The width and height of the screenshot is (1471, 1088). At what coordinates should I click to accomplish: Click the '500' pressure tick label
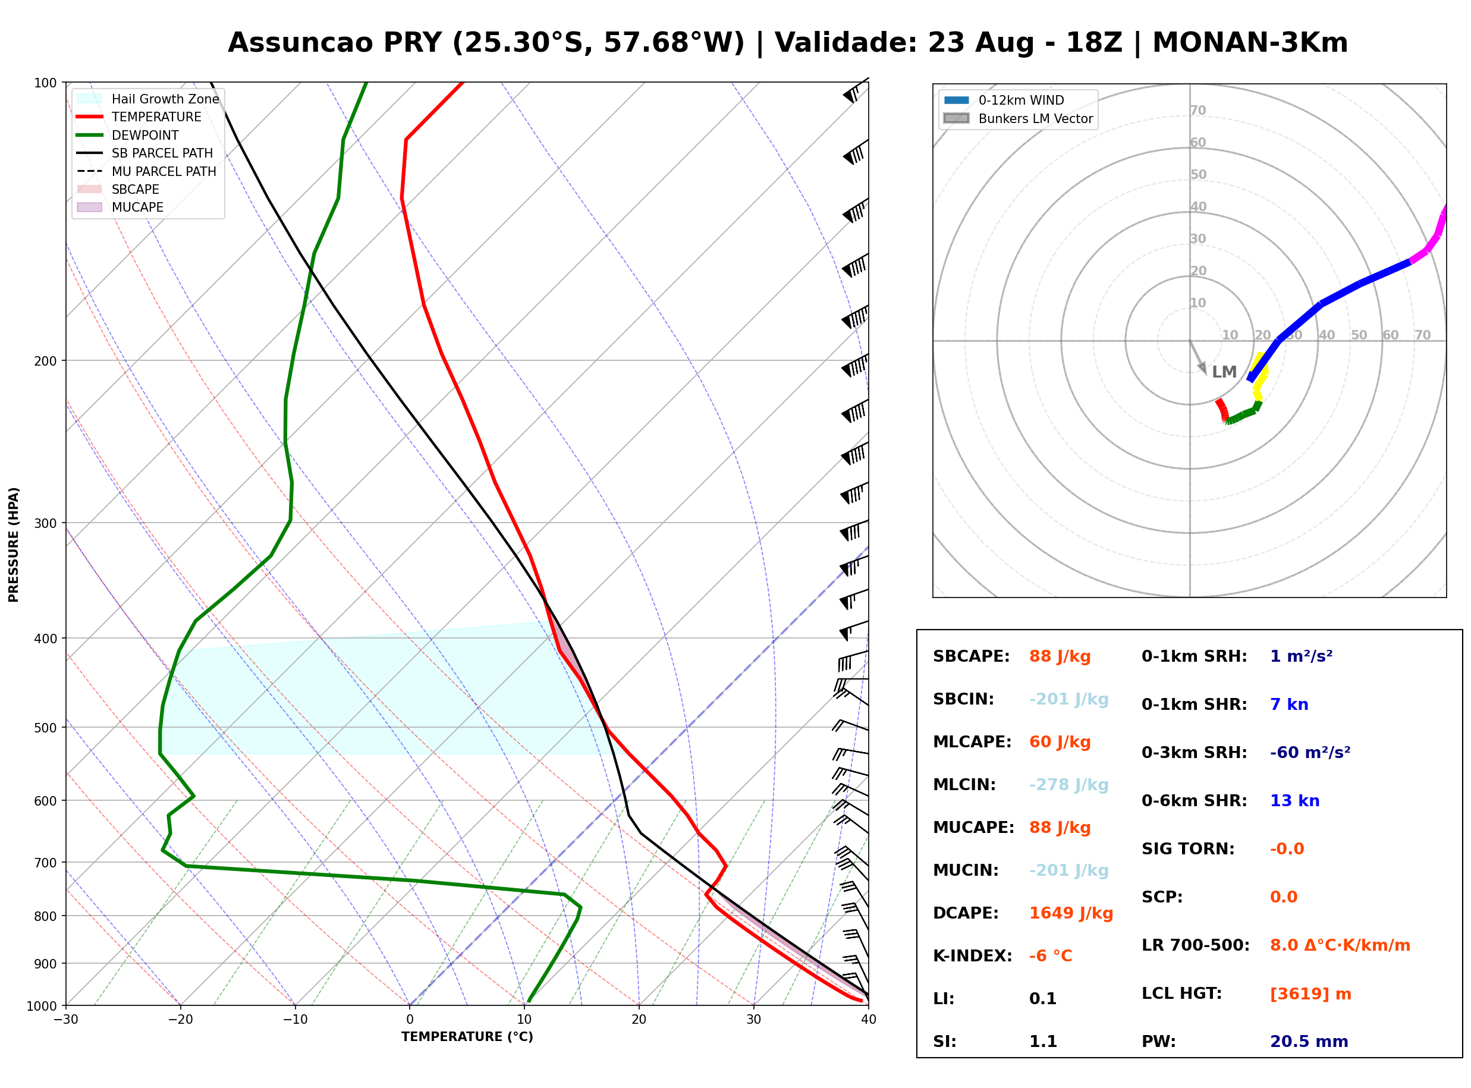[x=45, y=728]
